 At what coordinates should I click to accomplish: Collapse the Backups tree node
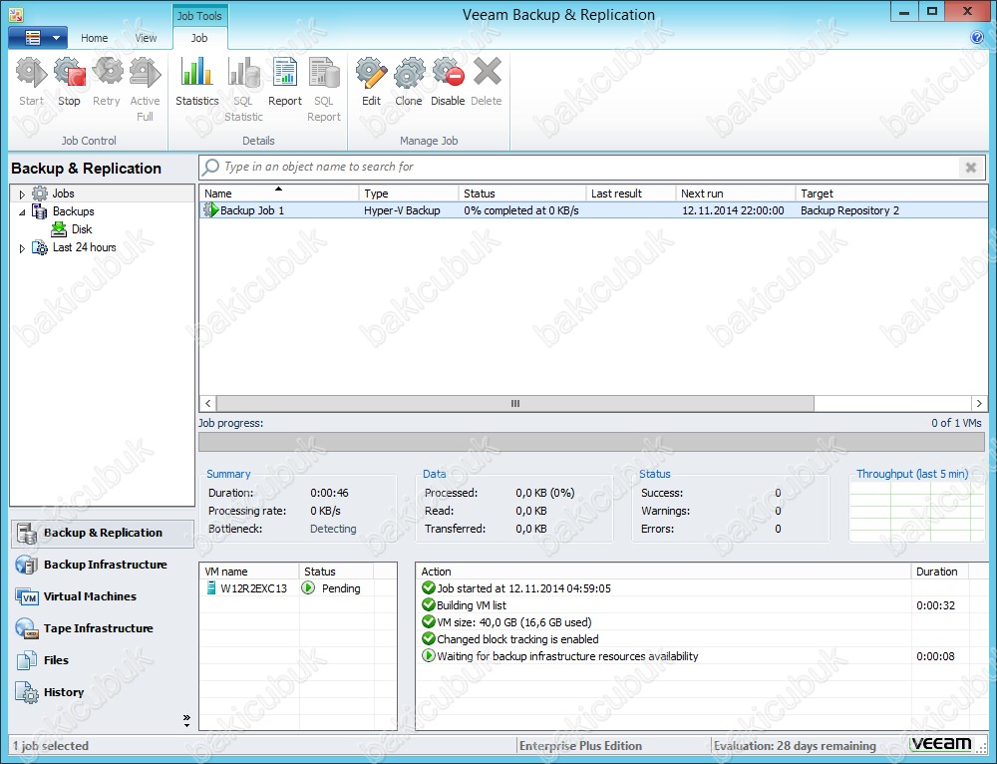pos(22,211)
